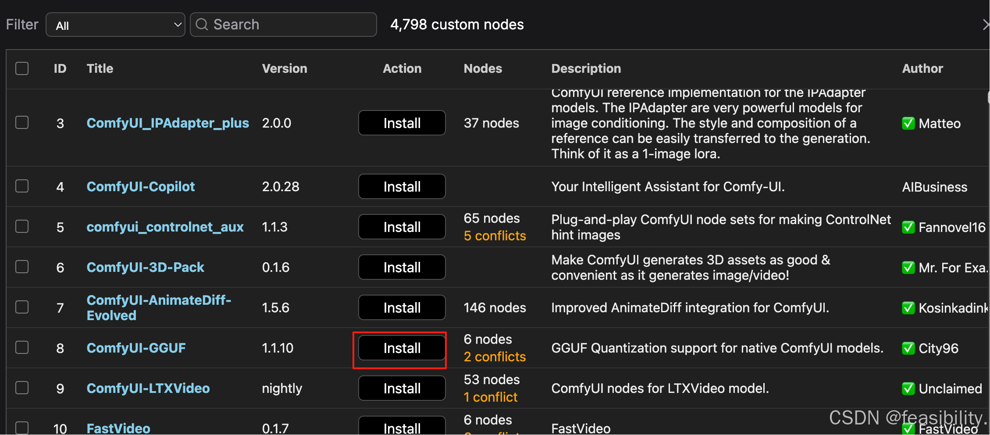Click the verified checkmark icon beside Kosinkadink
990x435 pixels.
point(908,308)
